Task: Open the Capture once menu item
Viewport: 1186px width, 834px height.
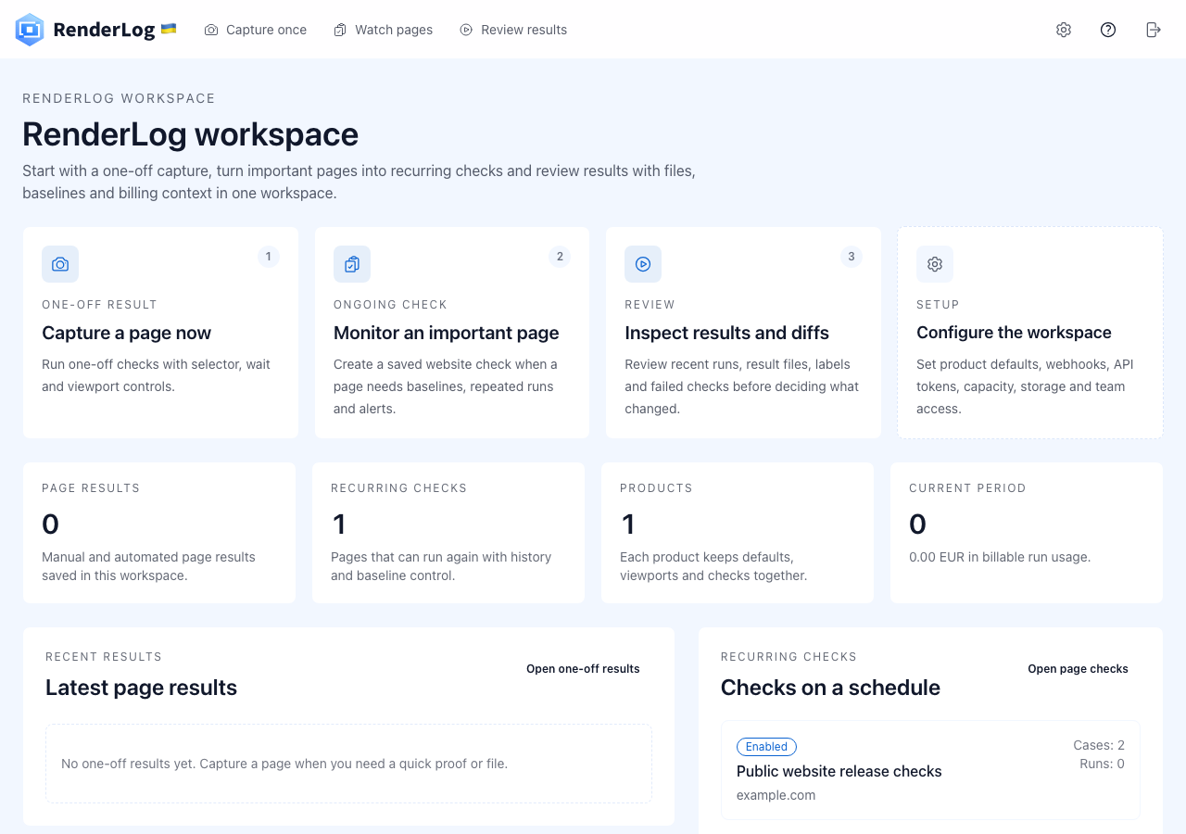Action: [x=256, y=30]
